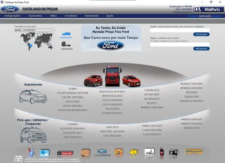Open FOCUS 2000/2009 catalog
The height and width of the screenshot is (163, 225).
click(x=112, y=100)
